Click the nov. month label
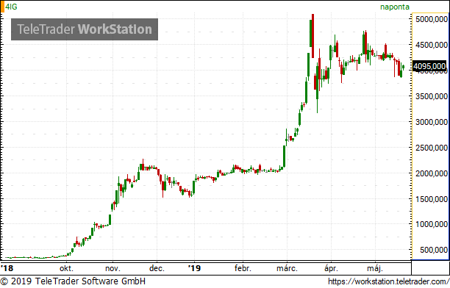This screenshot has height=288, width=450. (x=113, y=268)
